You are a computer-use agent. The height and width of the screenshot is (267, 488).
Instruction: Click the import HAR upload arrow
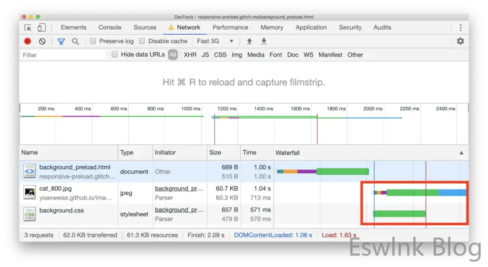pyautogui.click(x=249, y=41)
